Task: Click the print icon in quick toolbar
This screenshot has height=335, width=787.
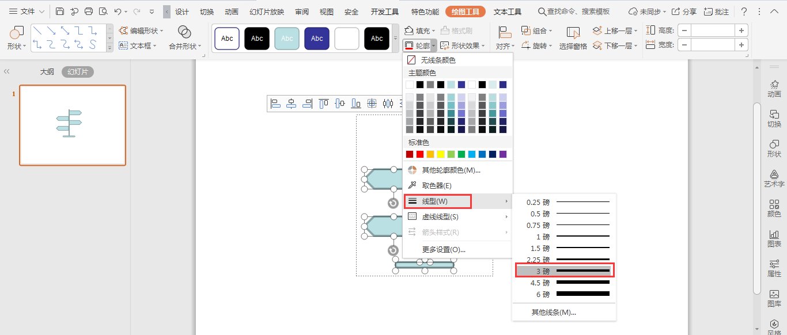Action: pyautogui.click(x=88, y=12)
